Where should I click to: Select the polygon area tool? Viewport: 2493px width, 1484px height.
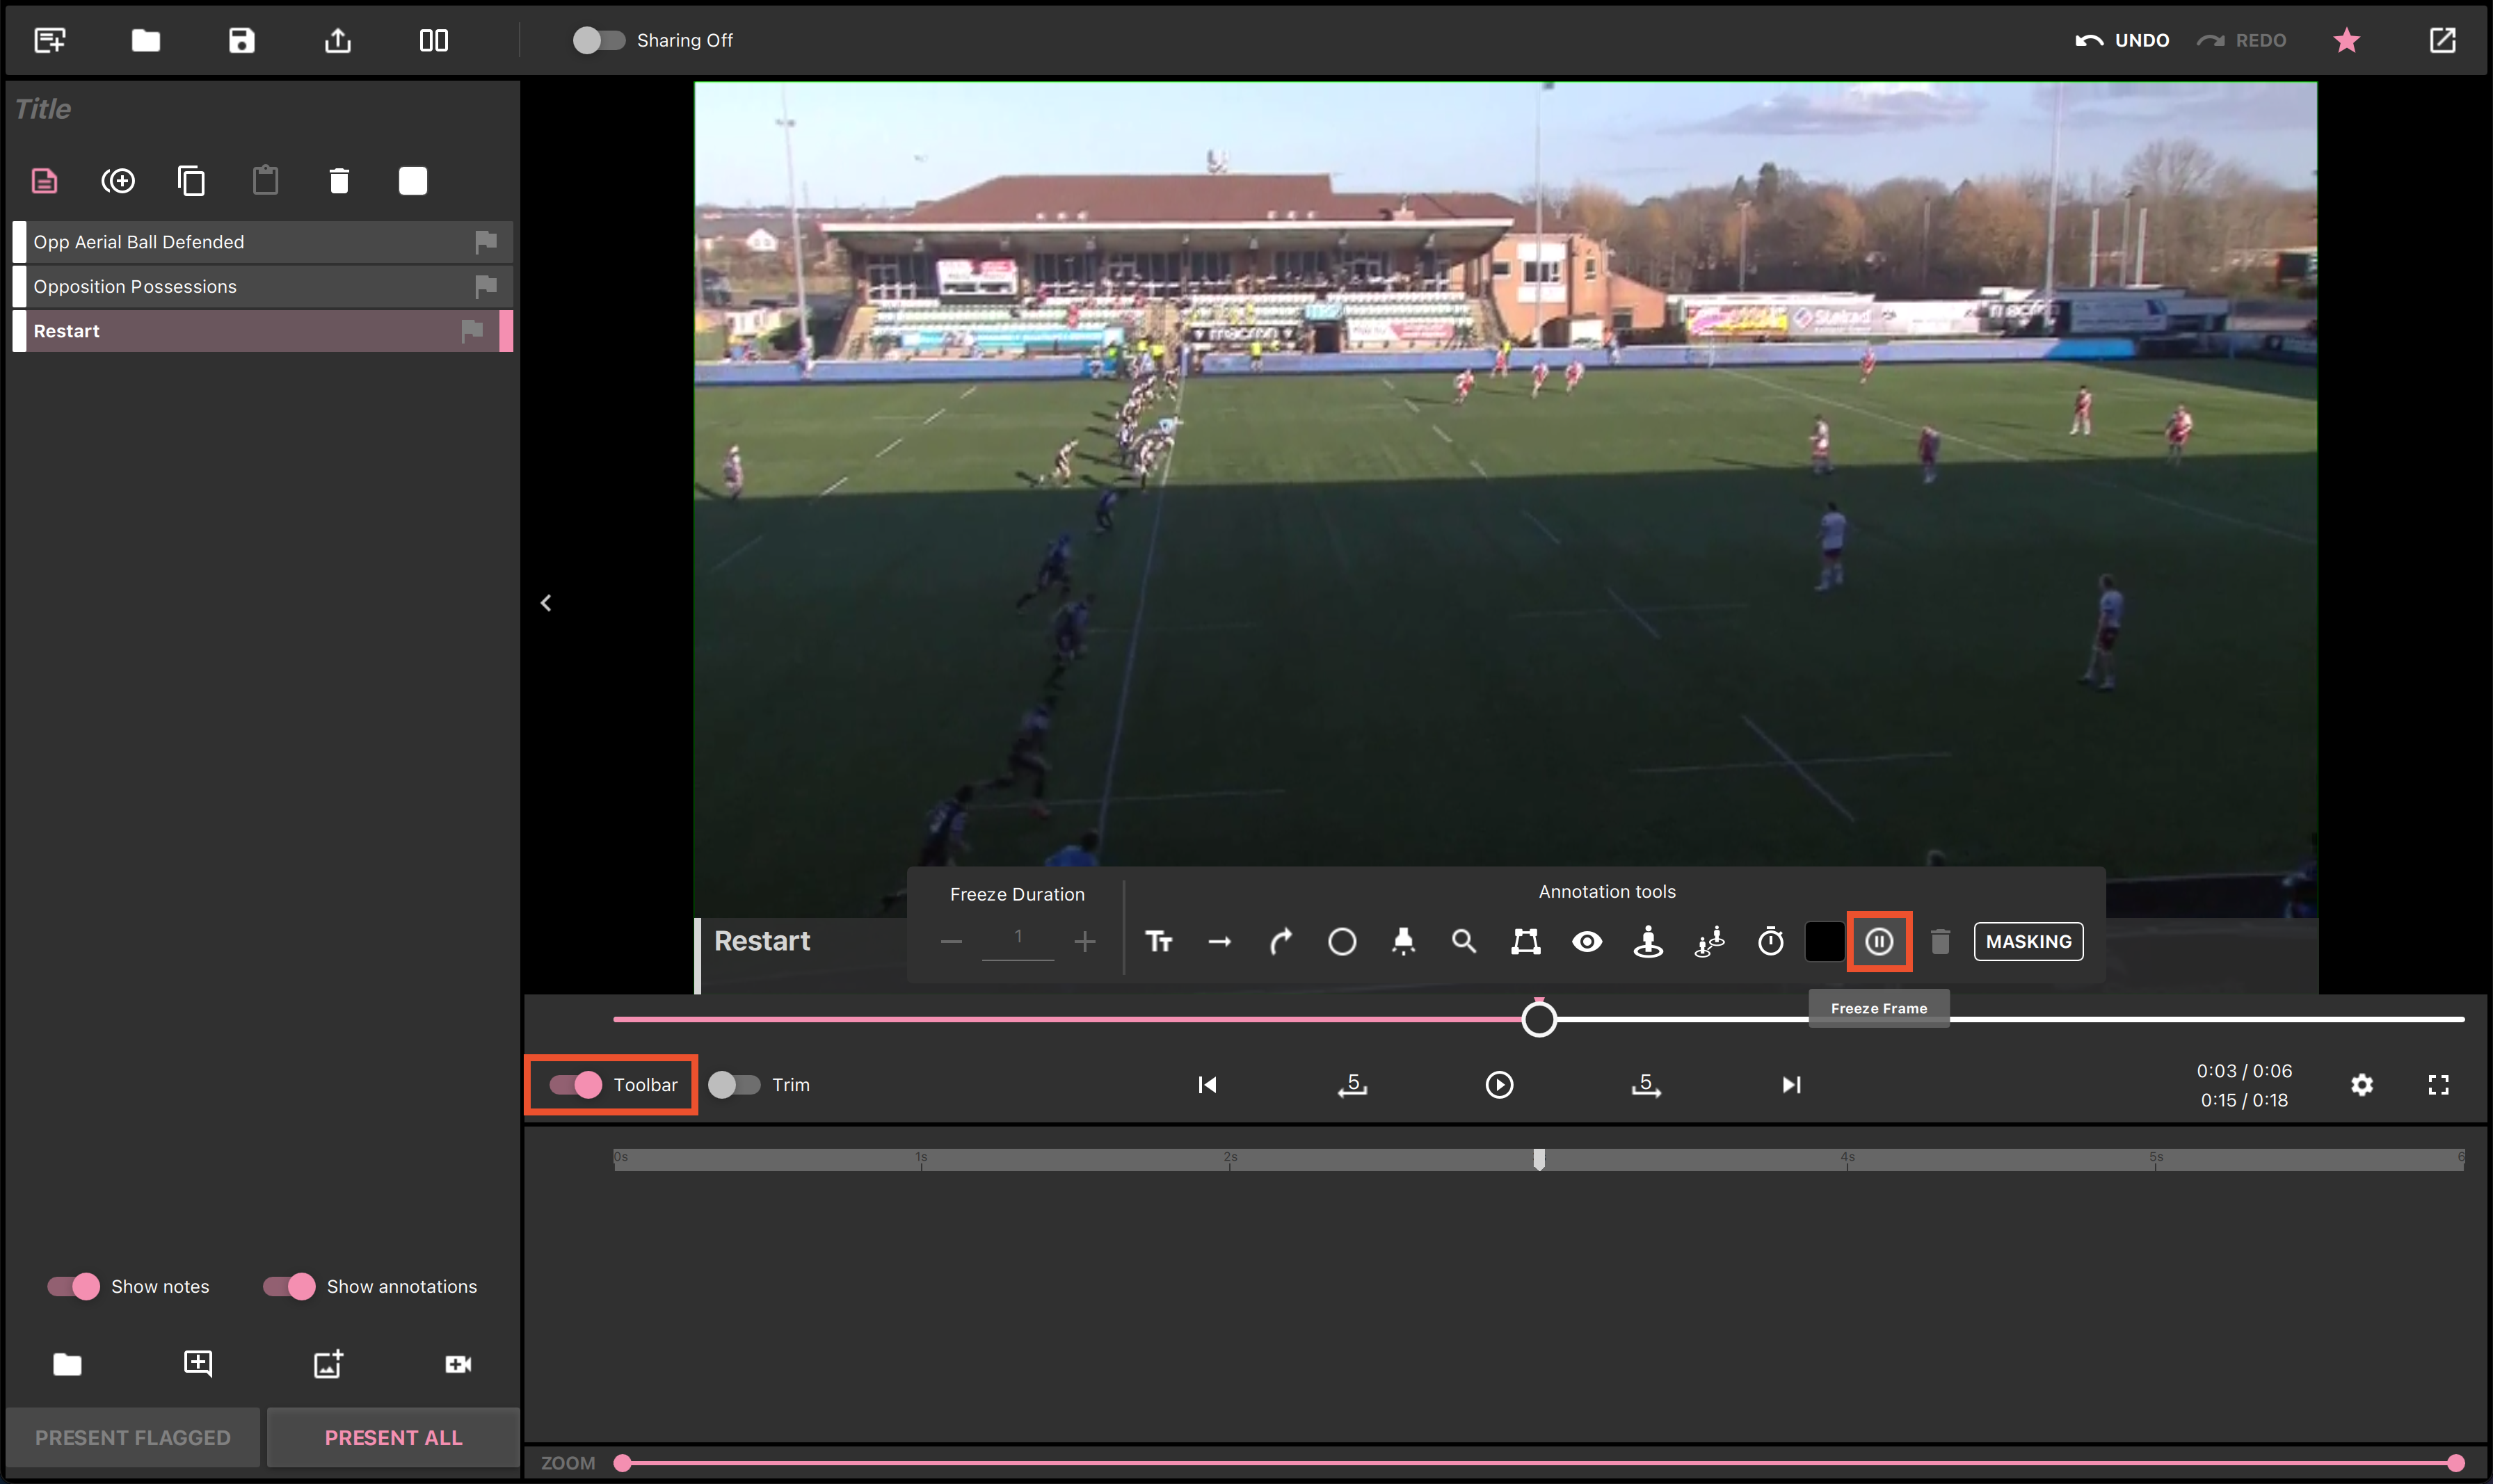[1526, 941]
